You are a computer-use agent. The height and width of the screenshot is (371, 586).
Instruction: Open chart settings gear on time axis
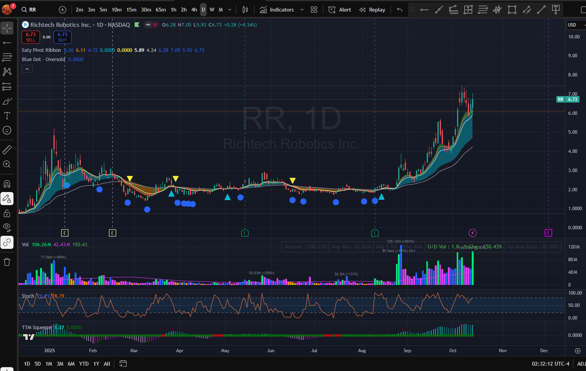[x=578, y=351]
